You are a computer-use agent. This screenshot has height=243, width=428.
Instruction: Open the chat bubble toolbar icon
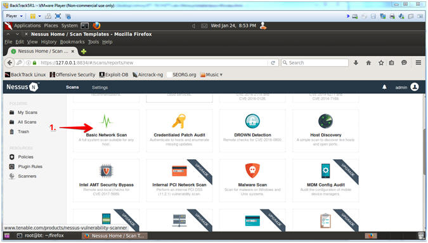tap(404, 63)
